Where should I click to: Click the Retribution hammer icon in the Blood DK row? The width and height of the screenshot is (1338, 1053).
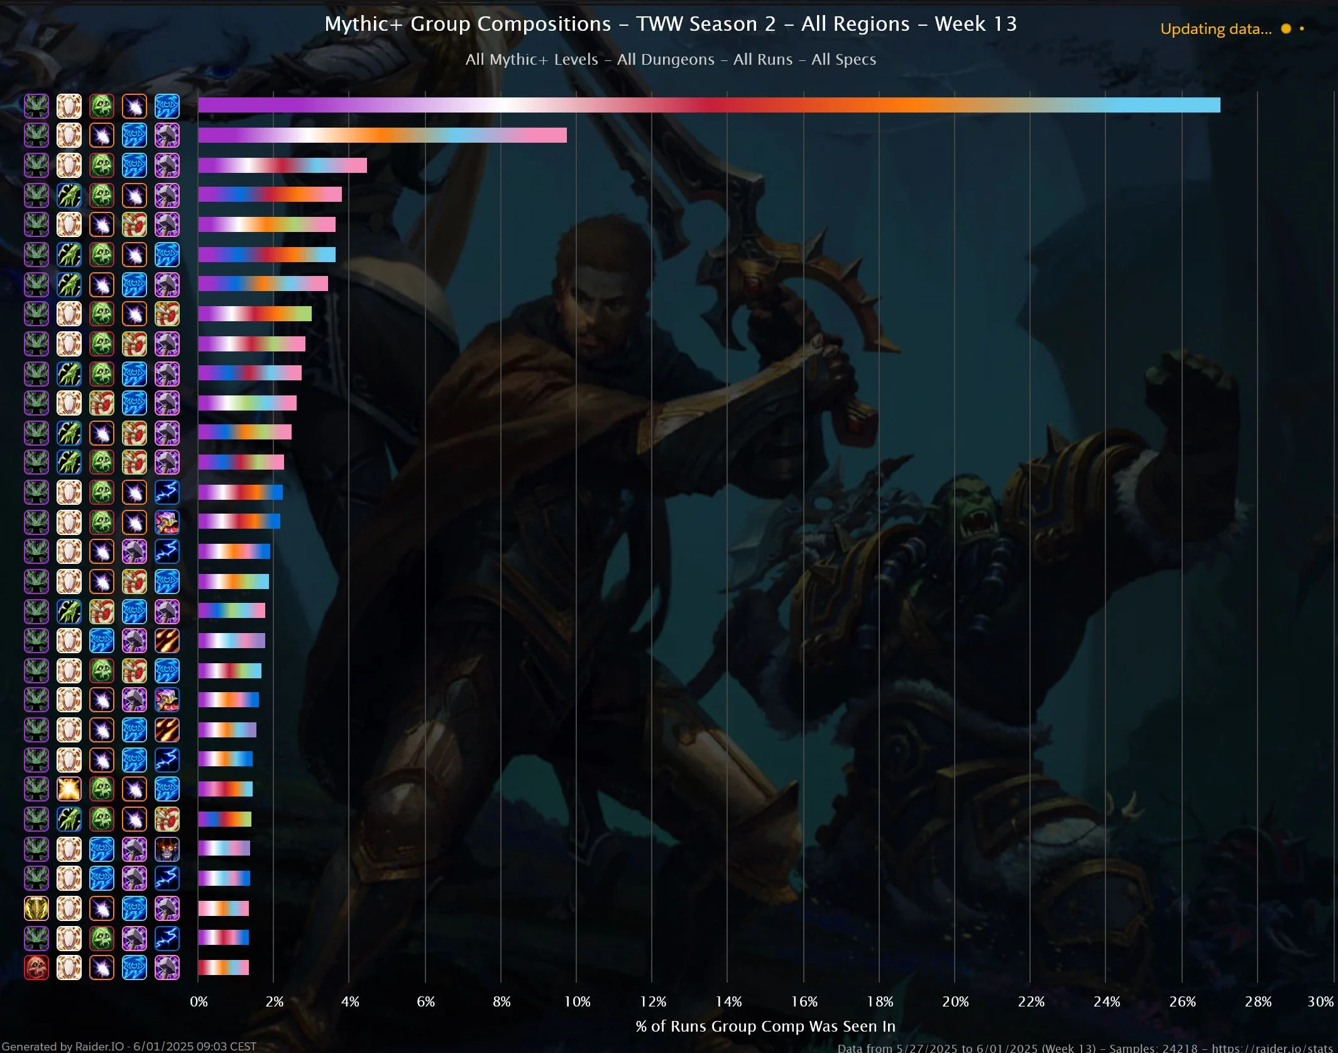[x=167, y=968]
